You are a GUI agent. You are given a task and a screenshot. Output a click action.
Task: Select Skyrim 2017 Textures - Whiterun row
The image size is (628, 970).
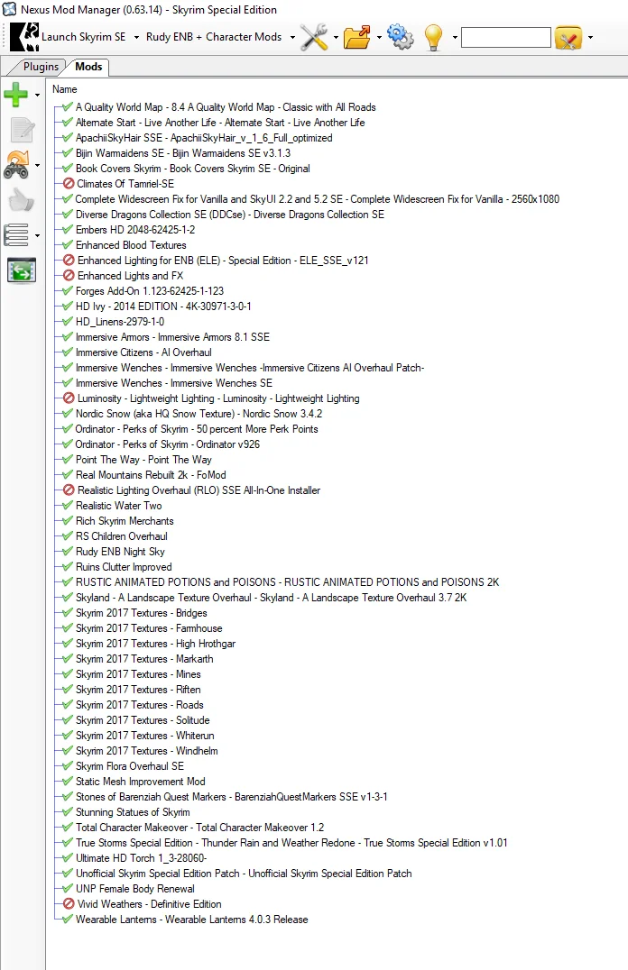pos(145,736)
